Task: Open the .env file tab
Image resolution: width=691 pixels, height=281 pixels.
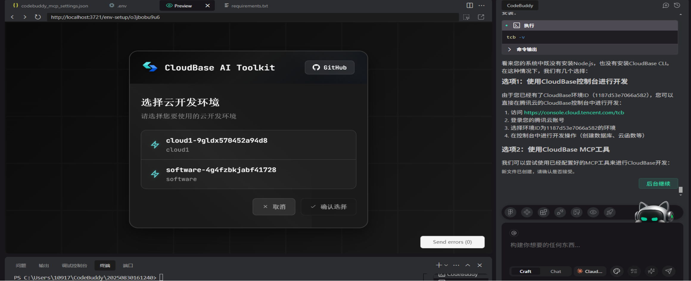Action: (118, 6)
